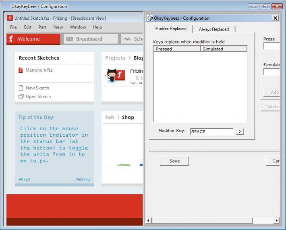Screen dimensions: 286x230
Task: Click the Simulated column header
Action: click(x=224, y=49)
